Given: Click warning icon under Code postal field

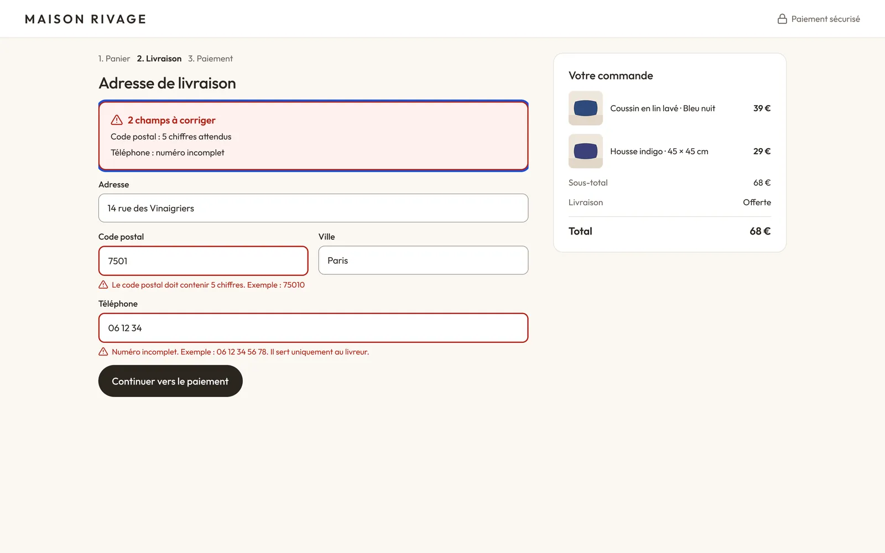Looking at the screenshot, I should (103, 285).
